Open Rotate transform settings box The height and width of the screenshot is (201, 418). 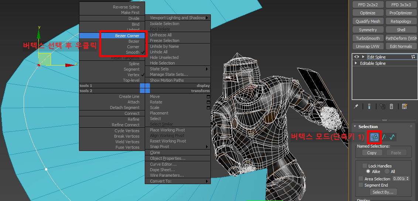click(209, 102)
